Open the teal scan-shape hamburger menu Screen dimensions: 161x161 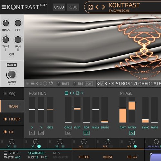67,93
